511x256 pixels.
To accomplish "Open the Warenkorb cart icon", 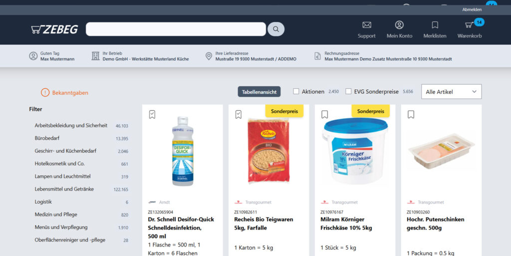I will pos(469,25).
